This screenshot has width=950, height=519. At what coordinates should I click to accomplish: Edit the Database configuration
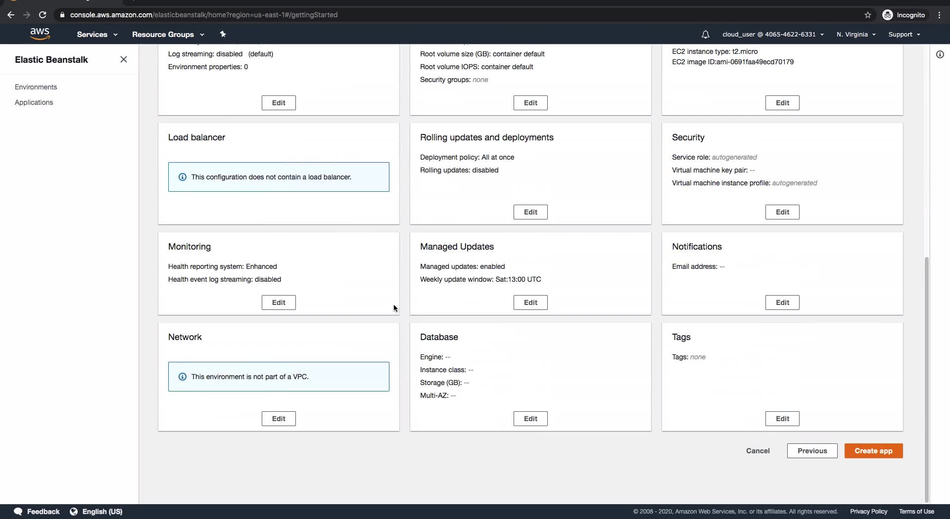pyautogui.click(x=530, y=419)
